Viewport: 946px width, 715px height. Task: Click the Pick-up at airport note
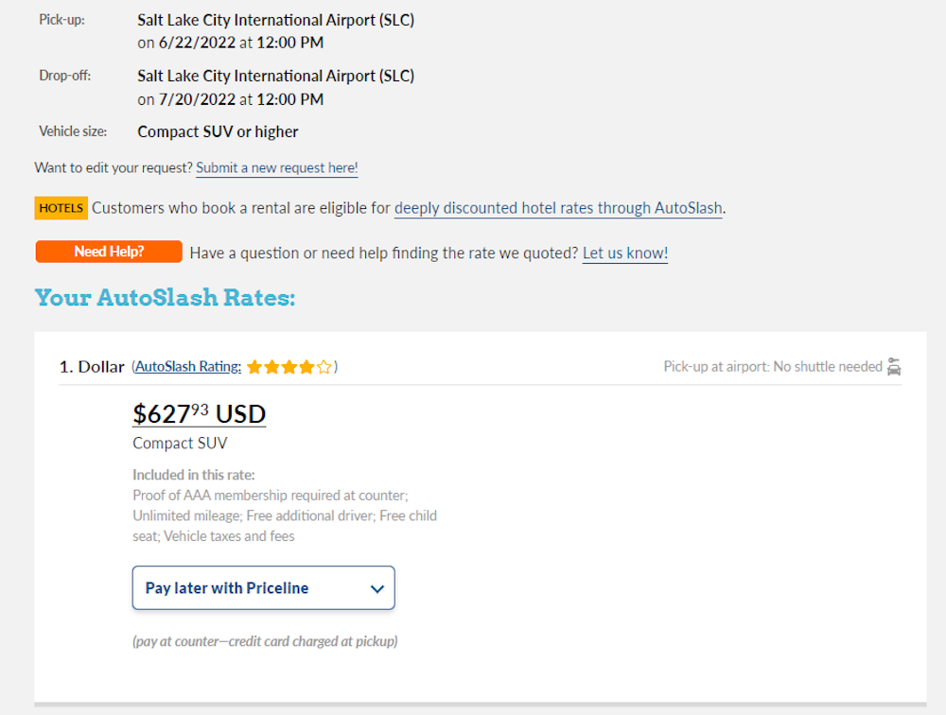point(773,367)
